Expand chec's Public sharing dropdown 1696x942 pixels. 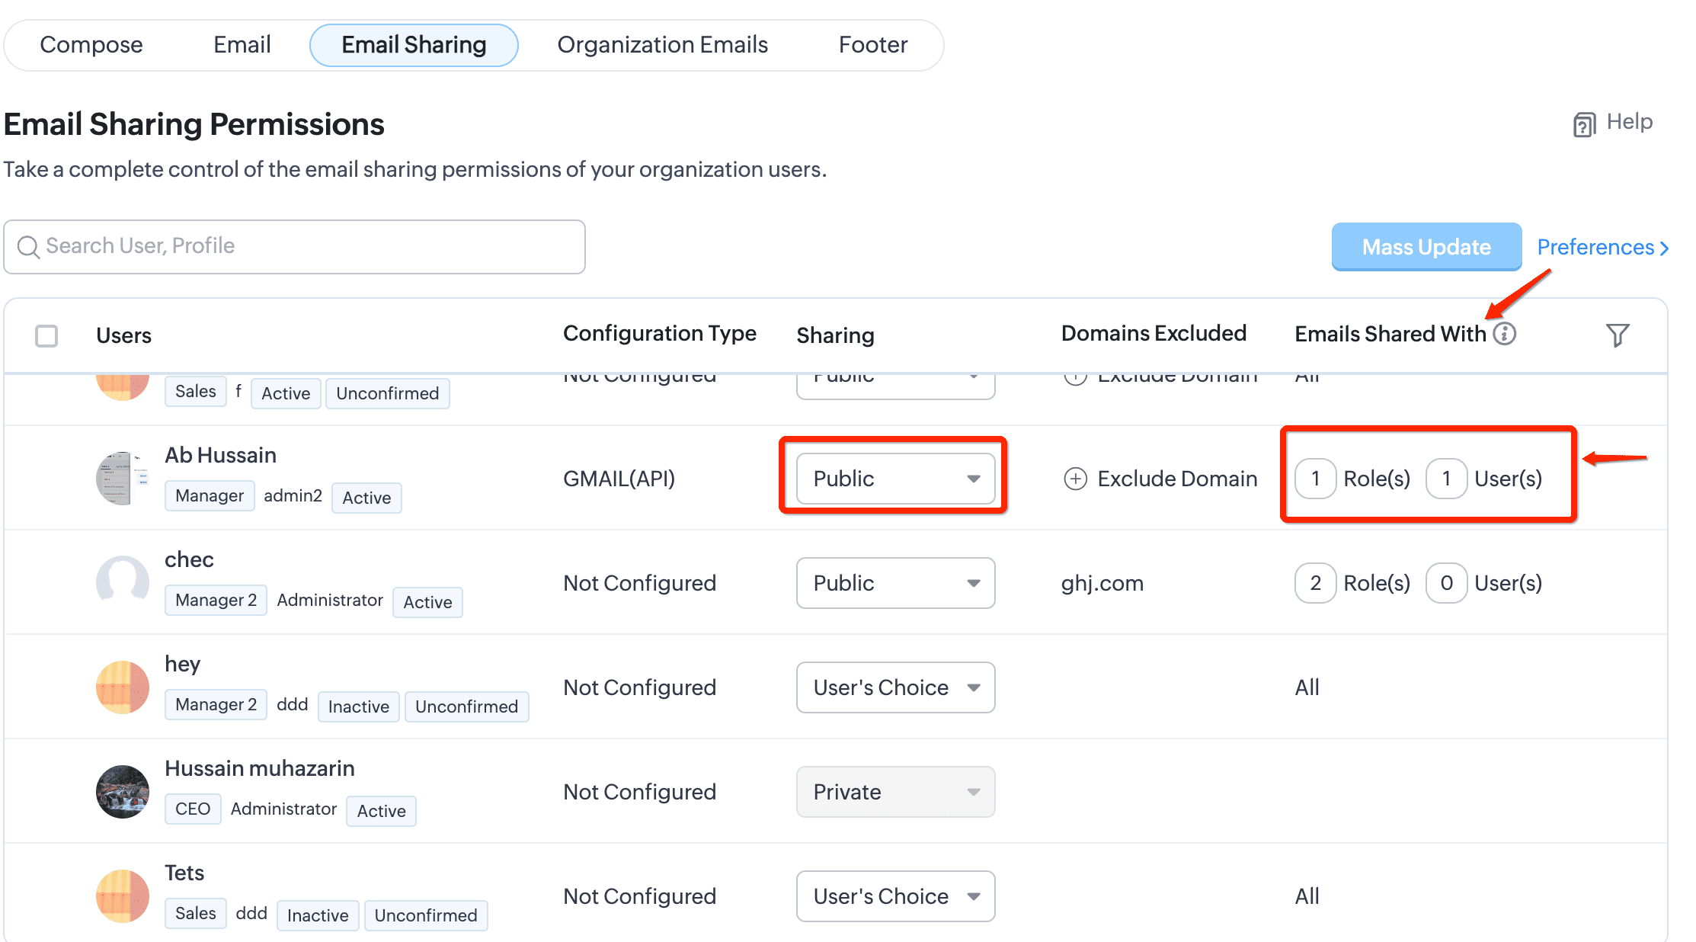tap(895, 583)
